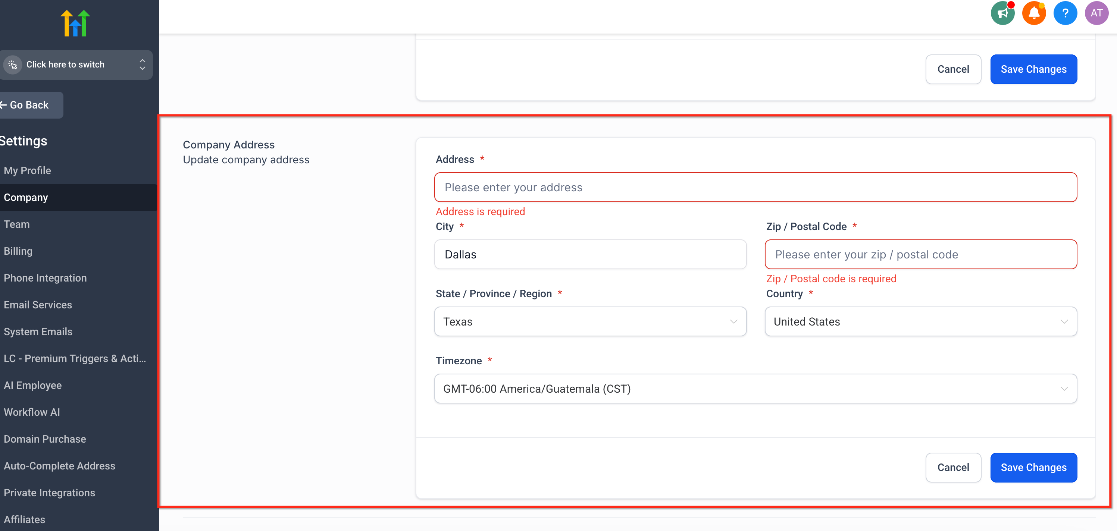Screen dimensions: 1117x531
Task: Open the bell notifications icon
Action: pos(1034,13)
